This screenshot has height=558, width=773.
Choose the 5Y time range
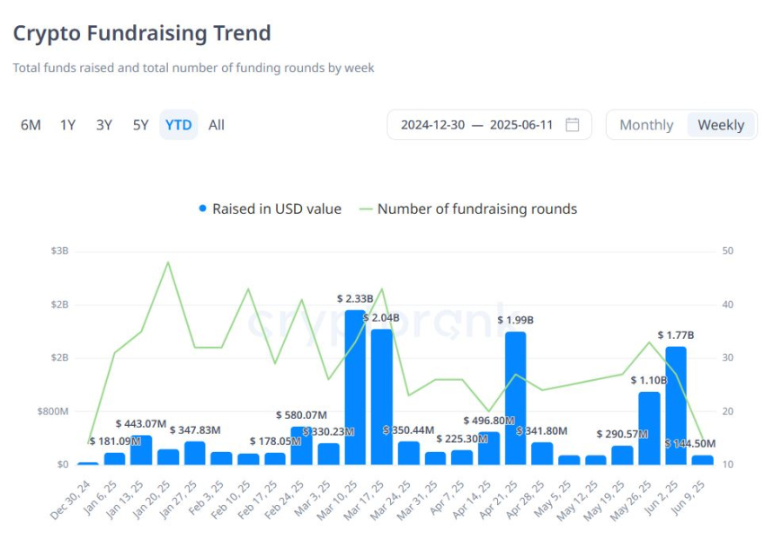coord(140,125)
